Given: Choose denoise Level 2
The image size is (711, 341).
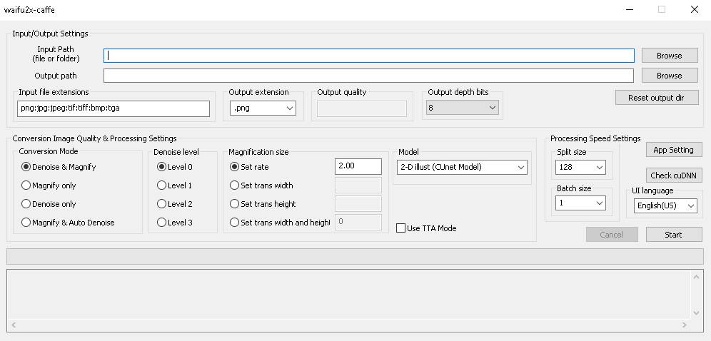Looking at the screenshot, I should point(175,204).
